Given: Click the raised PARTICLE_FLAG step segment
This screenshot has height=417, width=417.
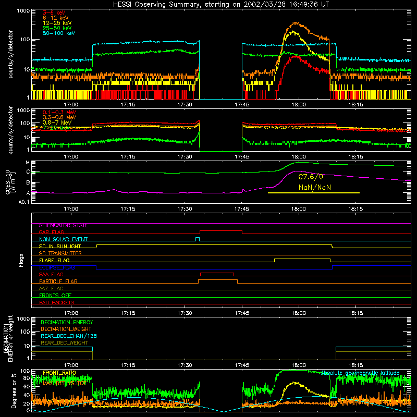Looking at the screenshot, I should [218, 280].
